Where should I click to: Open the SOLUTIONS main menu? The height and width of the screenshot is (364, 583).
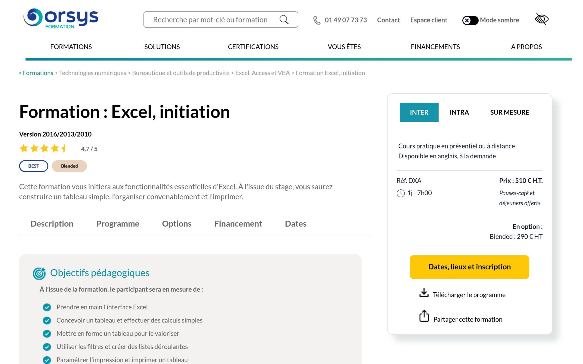[162, 47]
